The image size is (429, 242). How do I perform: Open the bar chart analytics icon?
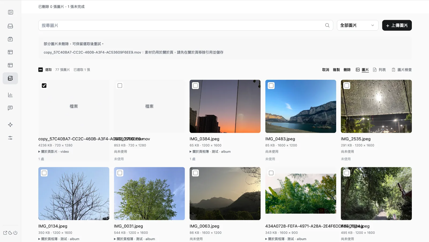tap(10, 95)
